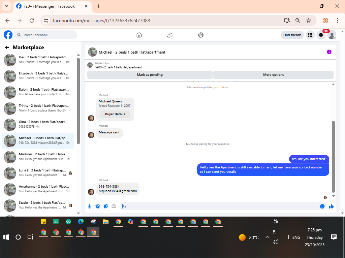Click the install app icon in address bar
Viewport: 345px width, 258px height.
tap(287, 21)
